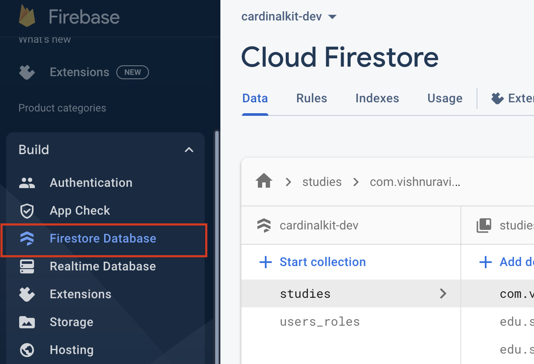Click the Firebase flame logo
534x364 pixels.
click(27, 16)
